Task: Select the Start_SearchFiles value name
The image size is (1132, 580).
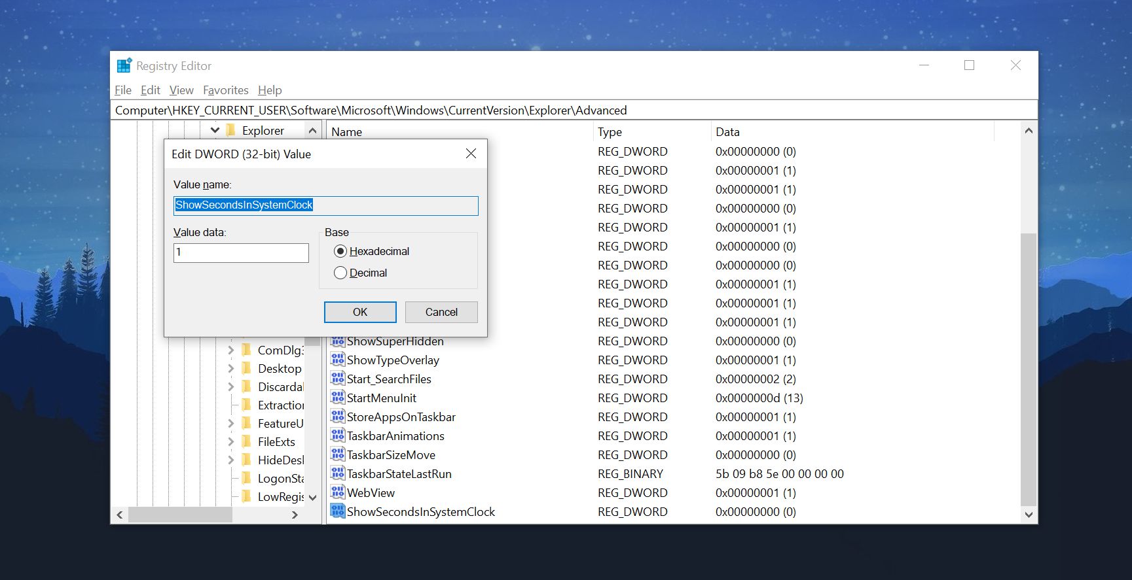Action: (x=389, y=379)
